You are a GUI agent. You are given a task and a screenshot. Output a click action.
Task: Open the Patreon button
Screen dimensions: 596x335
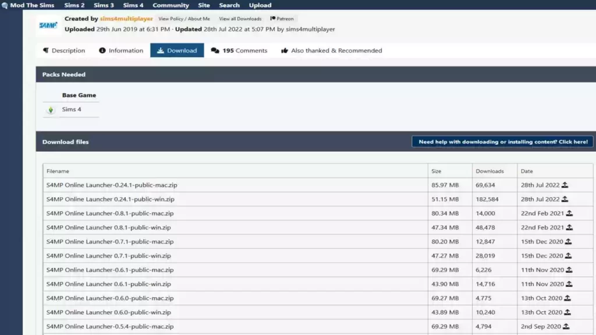(x=282, y=19)
